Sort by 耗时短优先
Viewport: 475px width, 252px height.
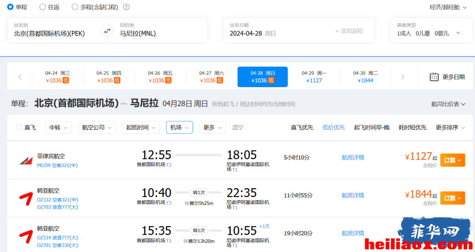coord(412,128)
